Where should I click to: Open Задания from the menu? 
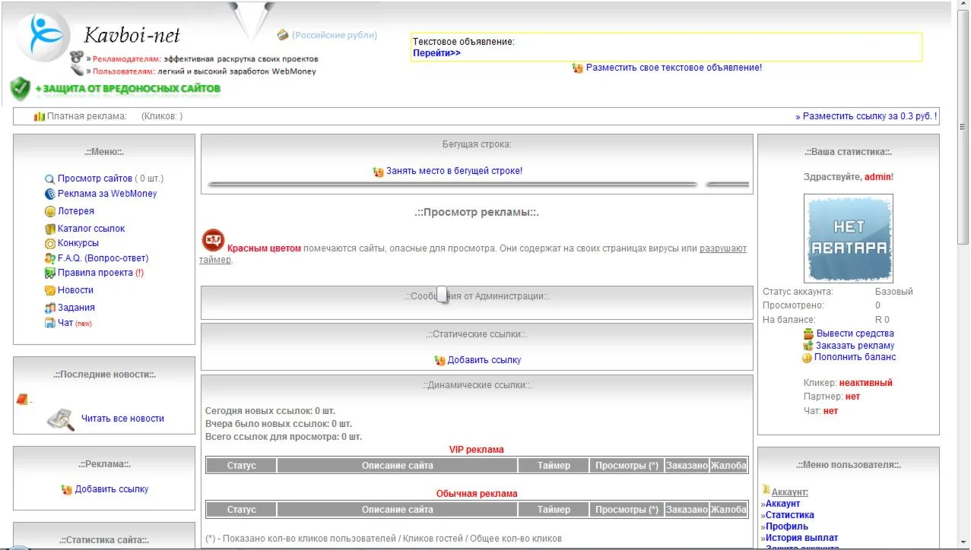click(76, 308)
